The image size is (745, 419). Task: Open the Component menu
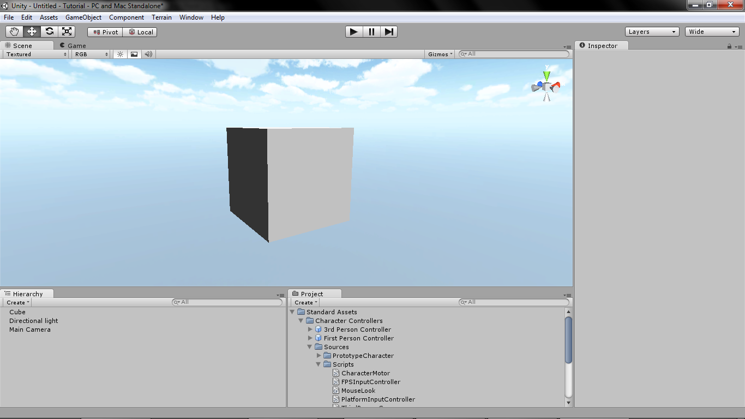point(127,17)
